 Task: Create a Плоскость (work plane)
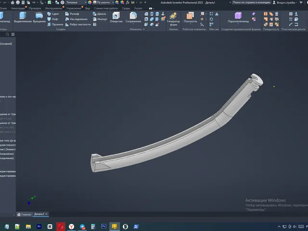190,17
